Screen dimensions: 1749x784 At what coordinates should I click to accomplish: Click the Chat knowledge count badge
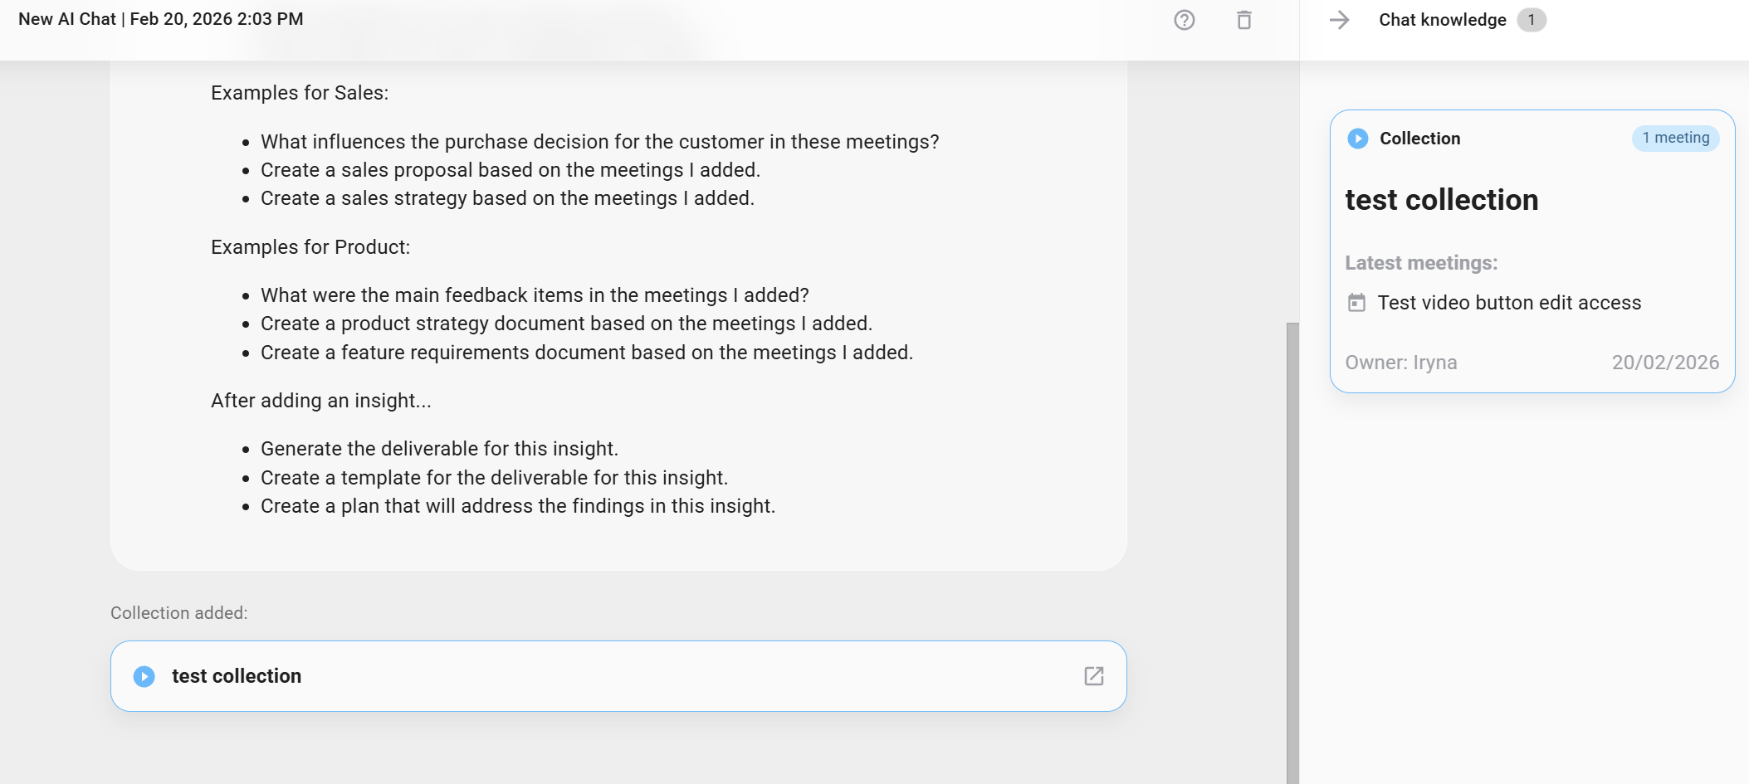pyautogui.click(x=1531, y=20)
